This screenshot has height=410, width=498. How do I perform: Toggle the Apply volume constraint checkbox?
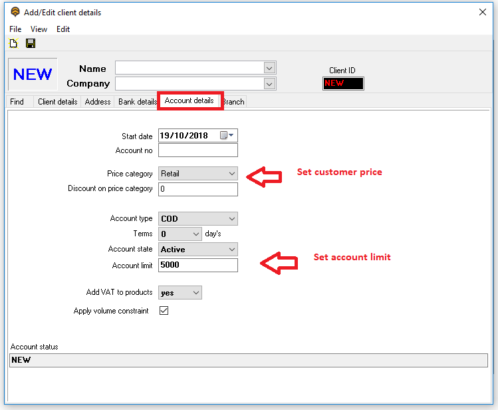point(164,311)
